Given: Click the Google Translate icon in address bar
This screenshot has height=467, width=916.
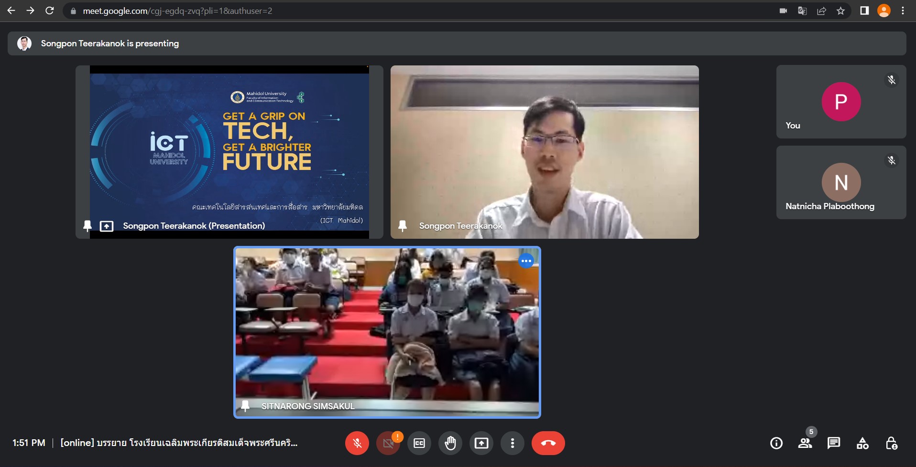Looking at the screenshot, I should (x=802, y=11).
